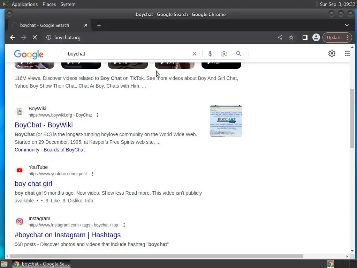Click the vertical scrollbar thumb

click(x=352, y=118)
